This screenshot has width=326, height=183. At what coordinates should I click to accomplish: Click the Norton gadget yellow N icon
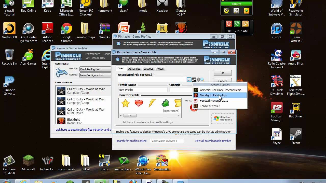click(226, 11)
